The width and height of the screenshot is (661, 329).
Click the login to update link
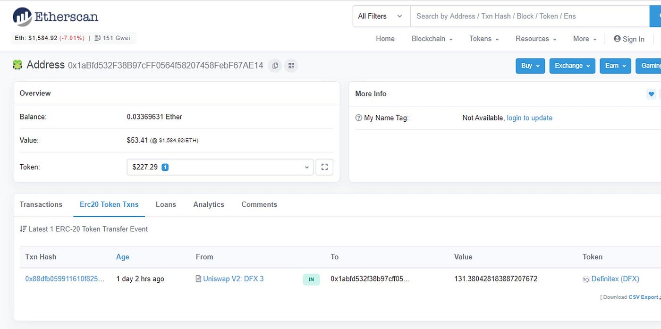pos(529,118)
